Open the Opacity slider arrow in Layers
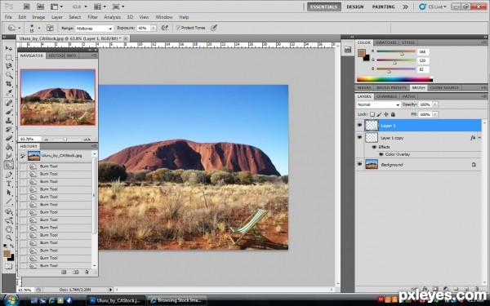The image size is (490, 306). pos(434,104)
